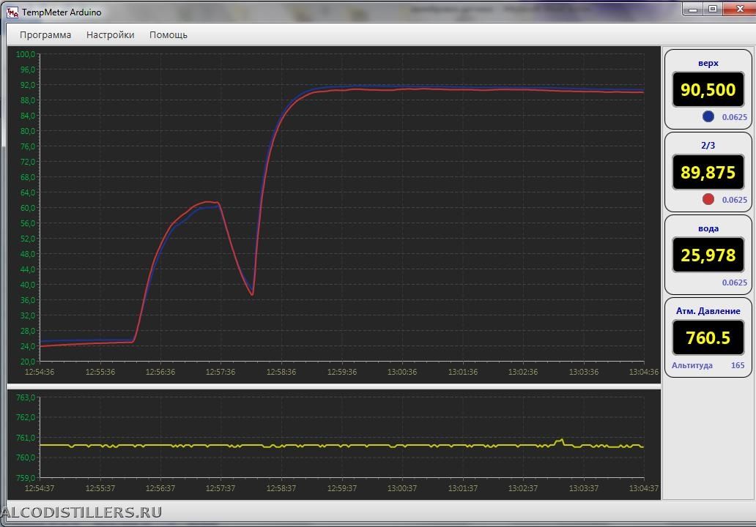Select the 760.5 pressure readout

pos(708,337)
